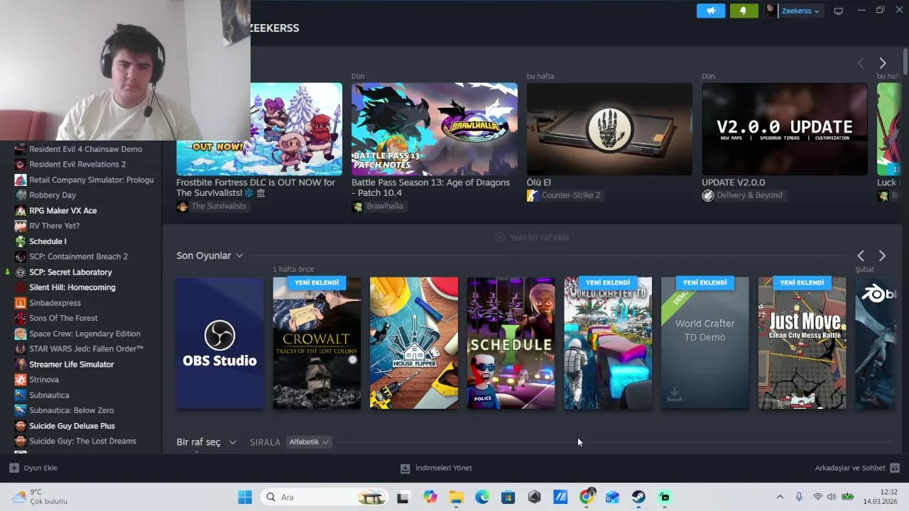Open the World Crafter TD Demo tile
Viewport: 909px width, 511px height.
click(x=705, y=343)
